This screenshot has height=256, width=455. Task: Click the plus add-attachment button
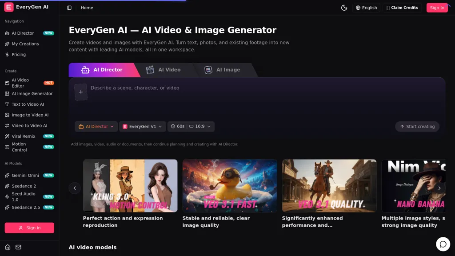pos(81,92)
